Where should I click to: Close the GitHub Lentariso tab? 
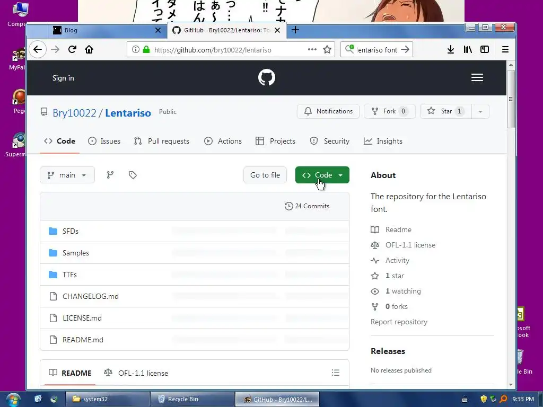[x=277, y=30]
